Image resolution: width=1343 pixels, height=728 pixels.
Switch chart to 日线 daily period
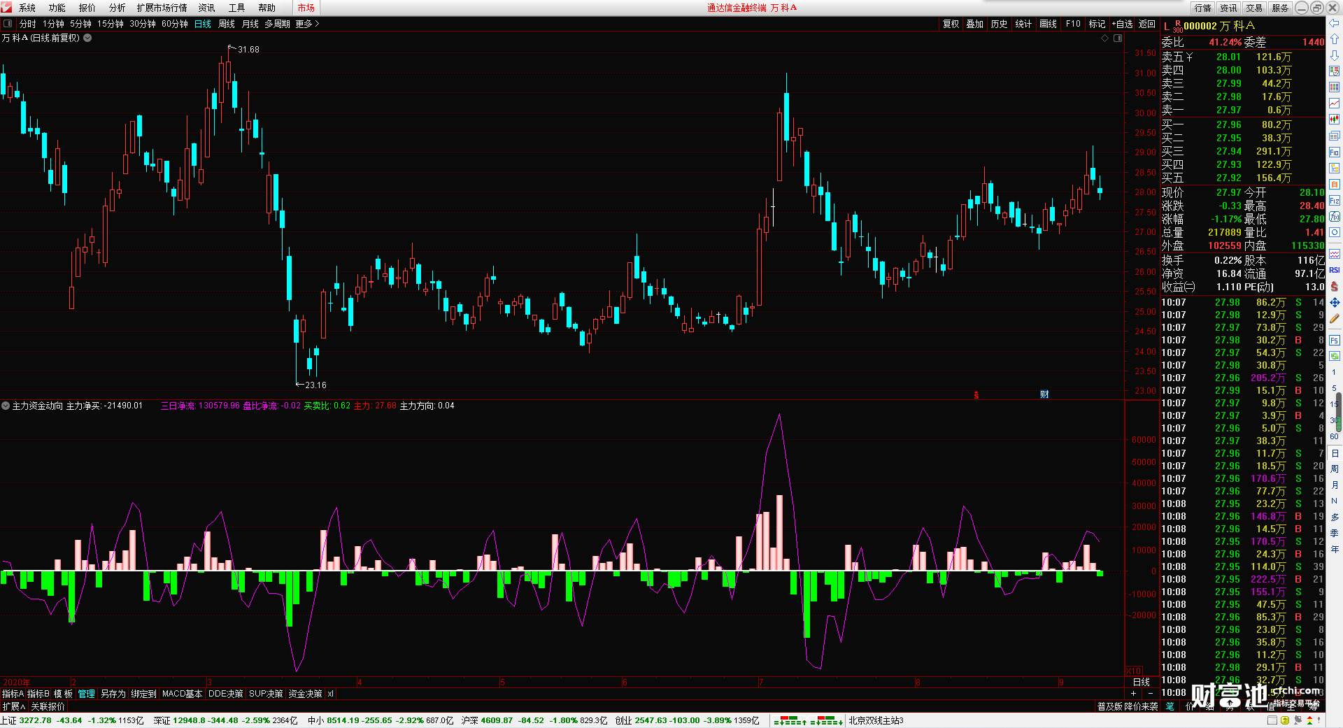point(203,24)
